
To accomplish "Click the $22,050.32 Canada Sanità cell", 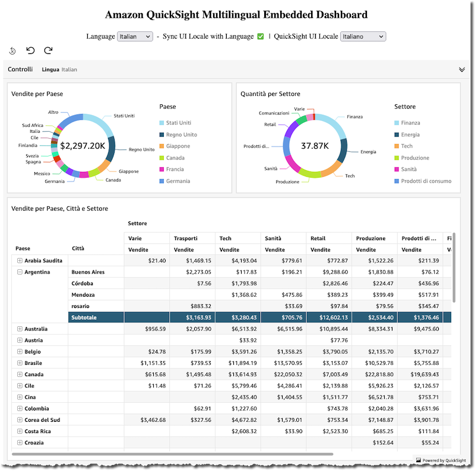I will (x=283, y=374).
